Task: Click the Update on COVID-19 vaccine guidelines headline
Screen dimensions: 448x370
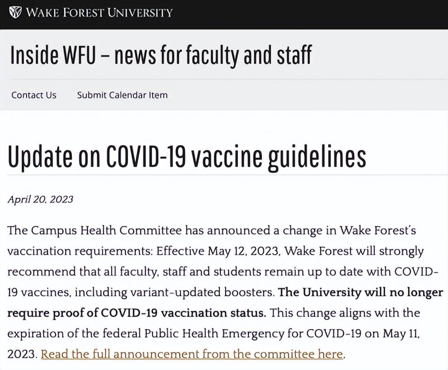Action: point(186,157)
